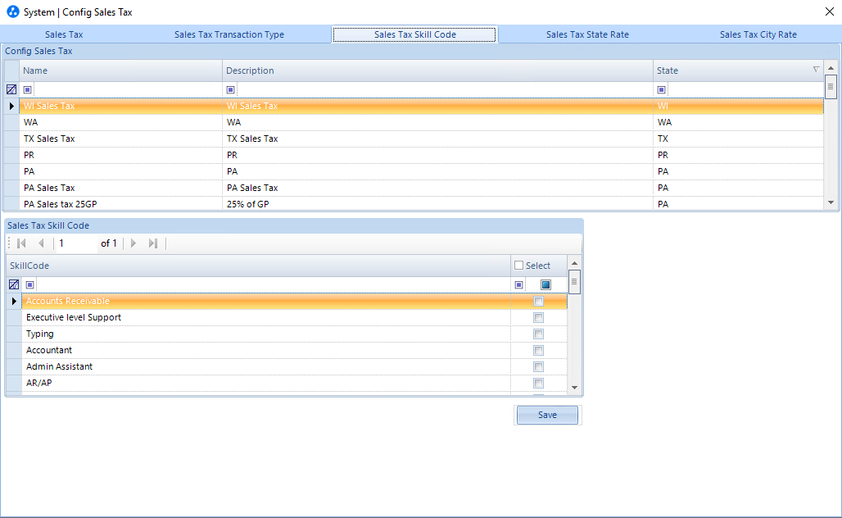Open Description column filter operator icon
Viewport: 842px width, 518px height.
(230, 89)
